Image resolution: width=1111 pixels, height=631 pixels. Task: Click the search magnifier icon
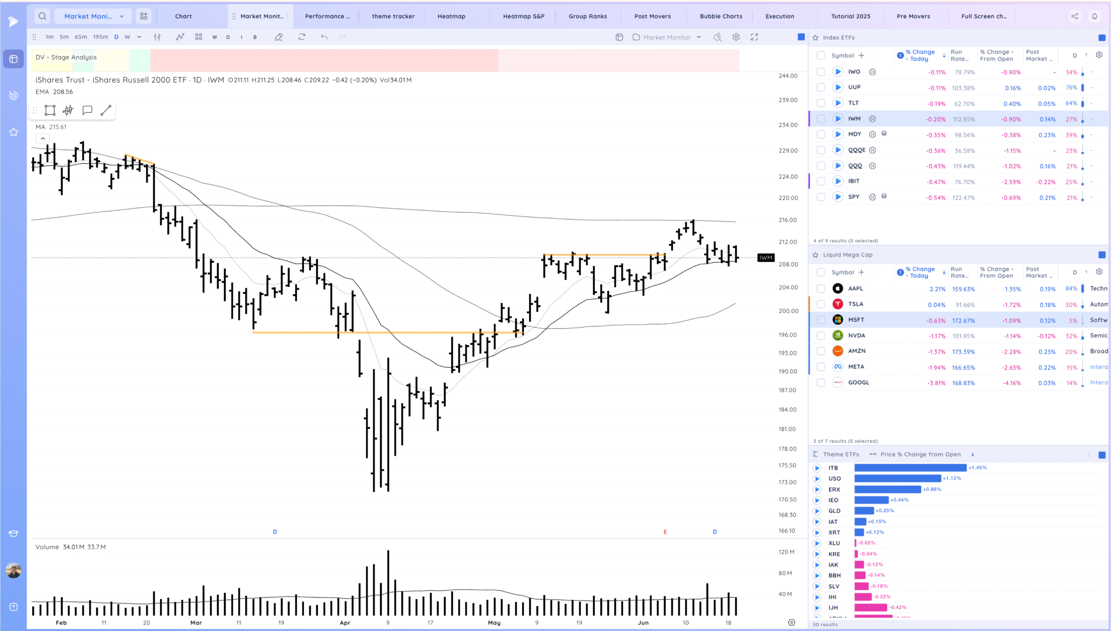(x=42, y=16)
